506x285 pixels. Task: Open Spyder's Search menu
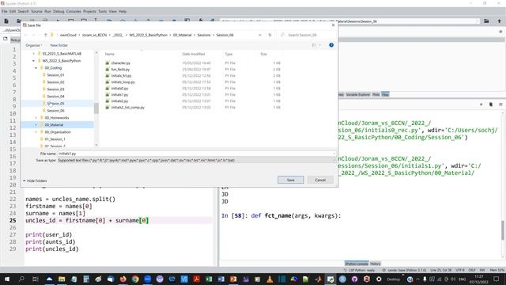(23, 11)
